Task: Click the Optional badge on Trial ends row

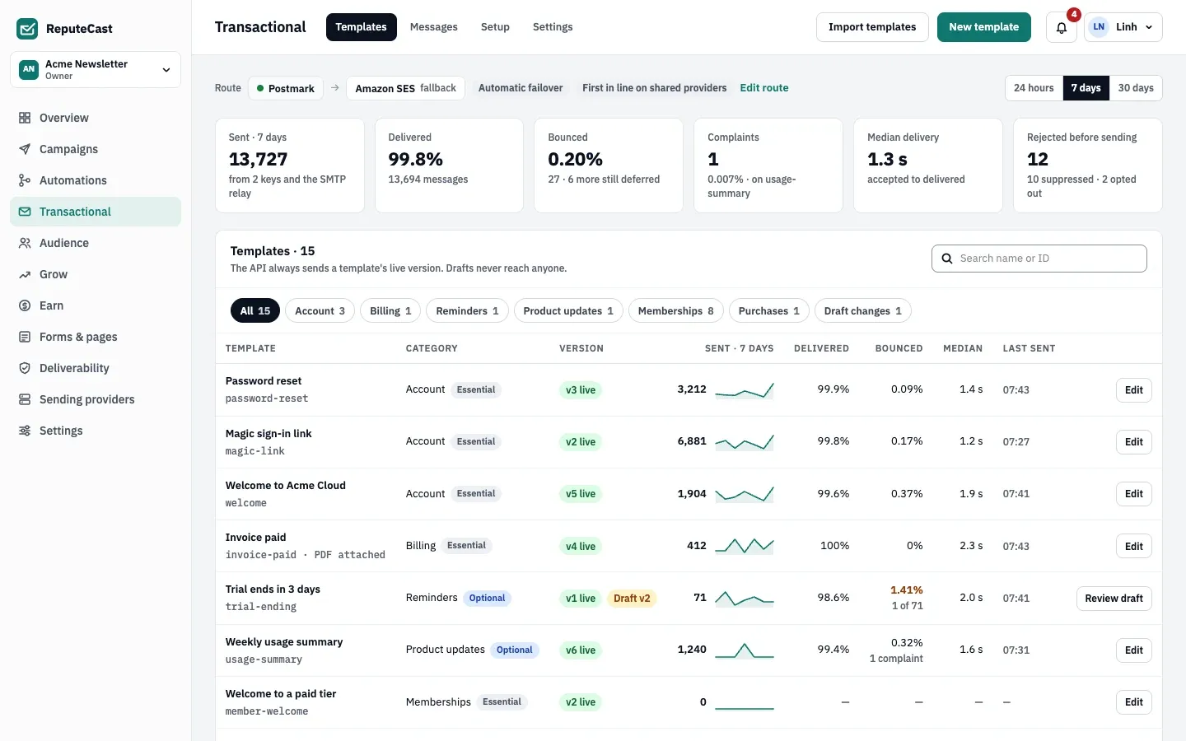Action: [x=487, y=599]
